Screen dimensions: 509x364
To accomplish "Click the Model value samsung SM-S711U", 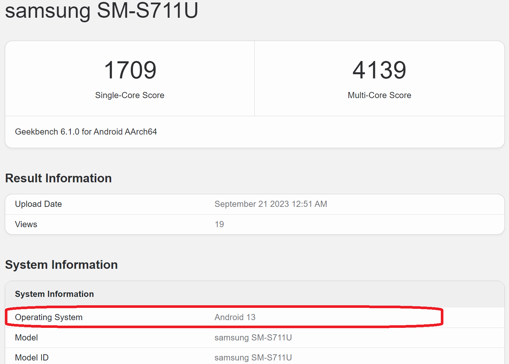I will coord(253,338).
